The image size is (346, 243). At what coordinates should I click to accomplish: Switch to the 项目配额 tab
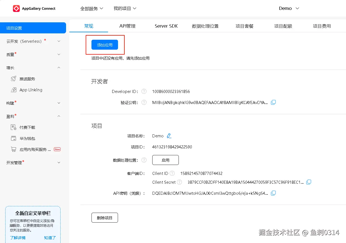pos(283,26)
